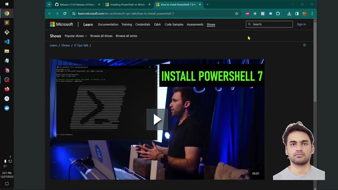Open the Documentation menu item

pos(108,24)
